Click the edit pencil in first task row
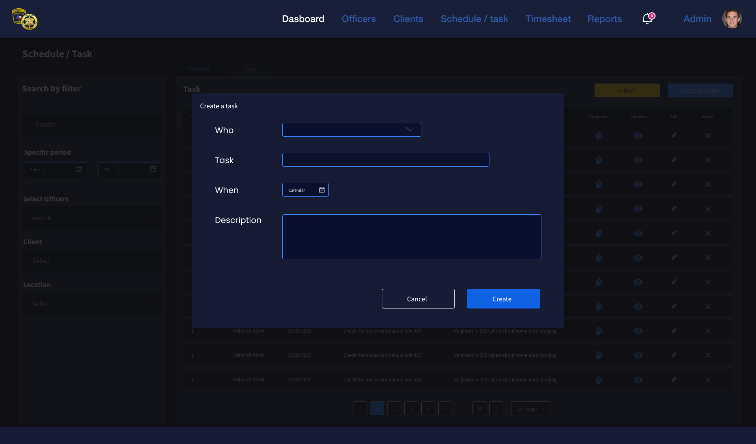The image size is (756, 444). click(674, 136)
